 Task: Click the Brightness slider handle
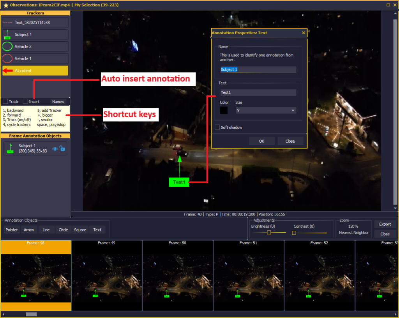tap(269, 233)
